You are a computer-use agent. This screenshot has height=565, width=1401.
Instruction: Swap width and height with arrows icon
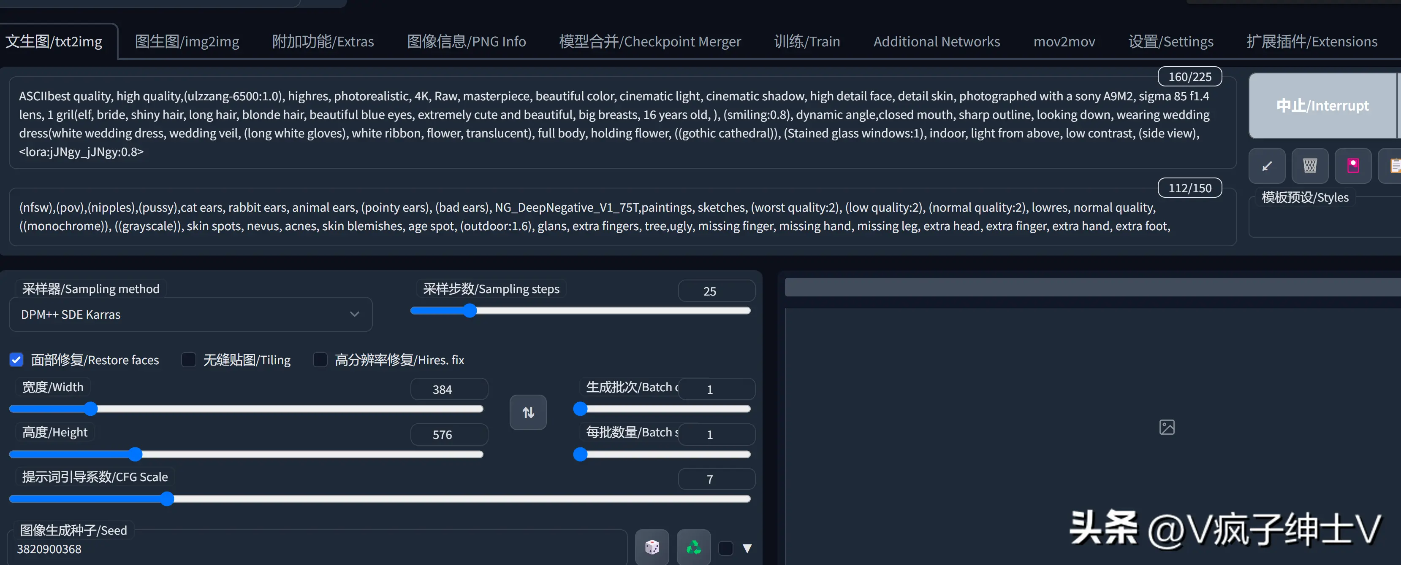[527, 412]
